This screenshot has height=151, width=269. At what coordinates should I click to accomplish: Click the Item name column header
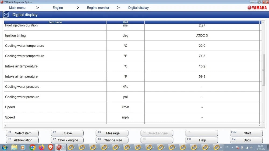[55, 22]
